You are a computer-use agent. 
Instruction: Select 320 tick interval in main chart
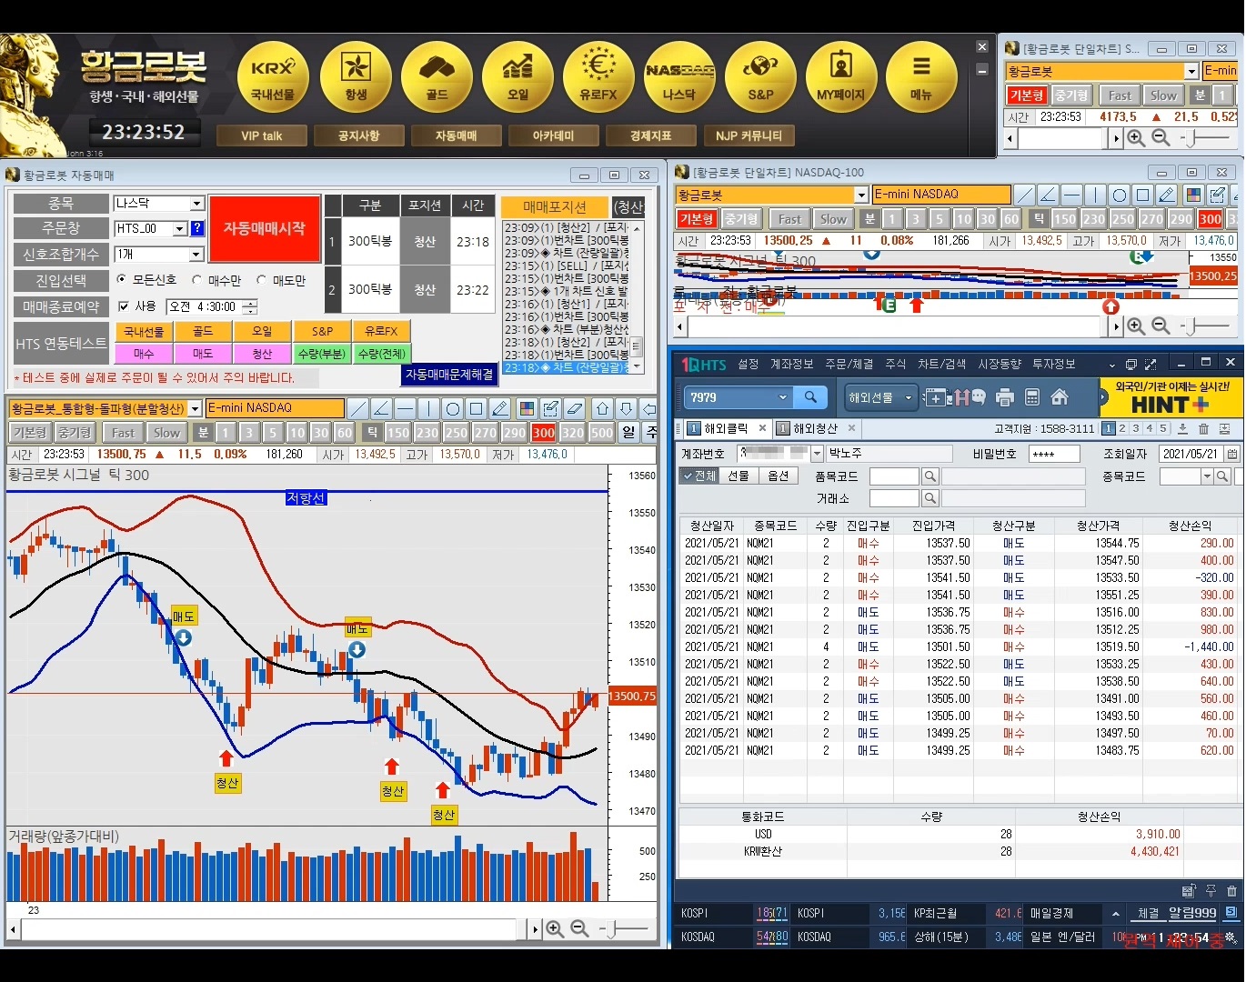click(573, 433)
